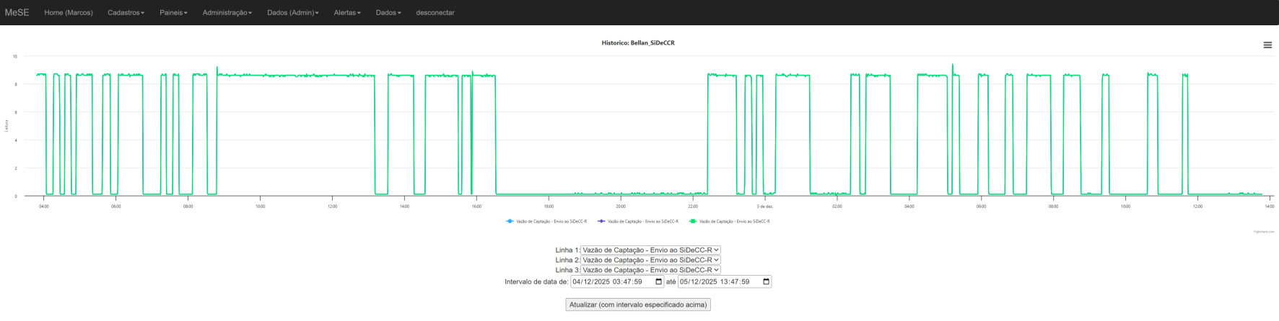Click the MeSE brand logo
1279x321 pixels.
tap(17, 12)
